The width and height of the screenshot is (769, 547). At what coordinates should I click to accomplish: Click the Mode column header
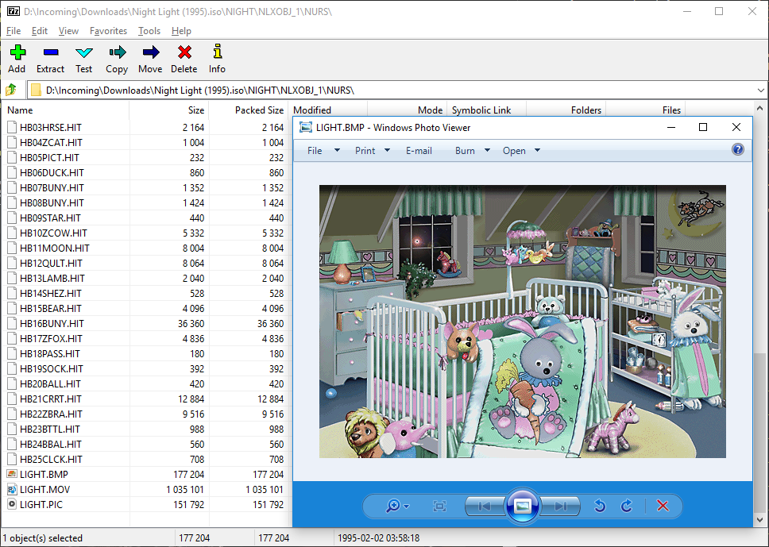[407, 110]
